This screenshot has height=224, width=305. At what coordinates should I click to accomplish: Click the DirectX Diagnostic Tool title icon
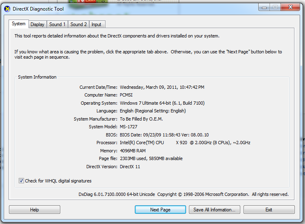click(7, 9)
